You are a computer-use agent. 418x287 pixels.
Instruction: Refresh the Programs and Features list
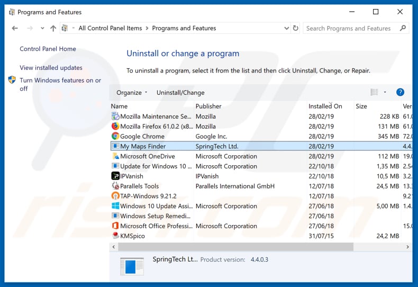tap(296, 28)
